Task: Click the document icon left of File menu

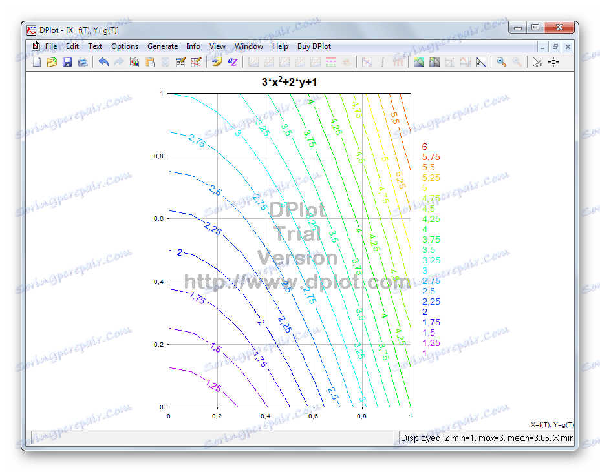Action: pos(36,46)
